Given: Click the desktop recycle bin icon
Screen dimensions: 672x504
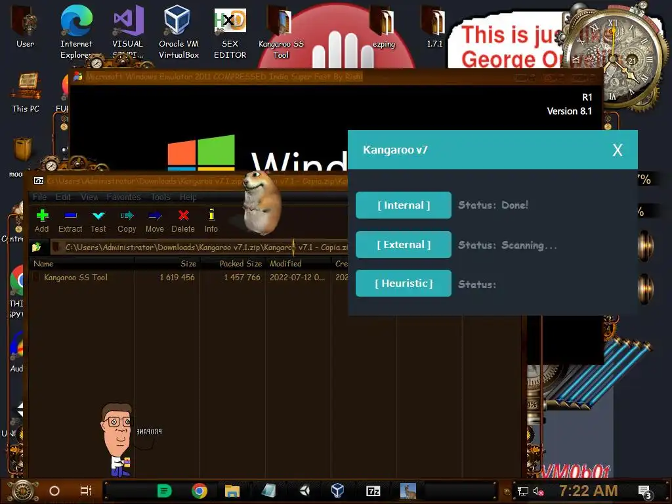Looking at the screenshot, I should pos(22,148).
